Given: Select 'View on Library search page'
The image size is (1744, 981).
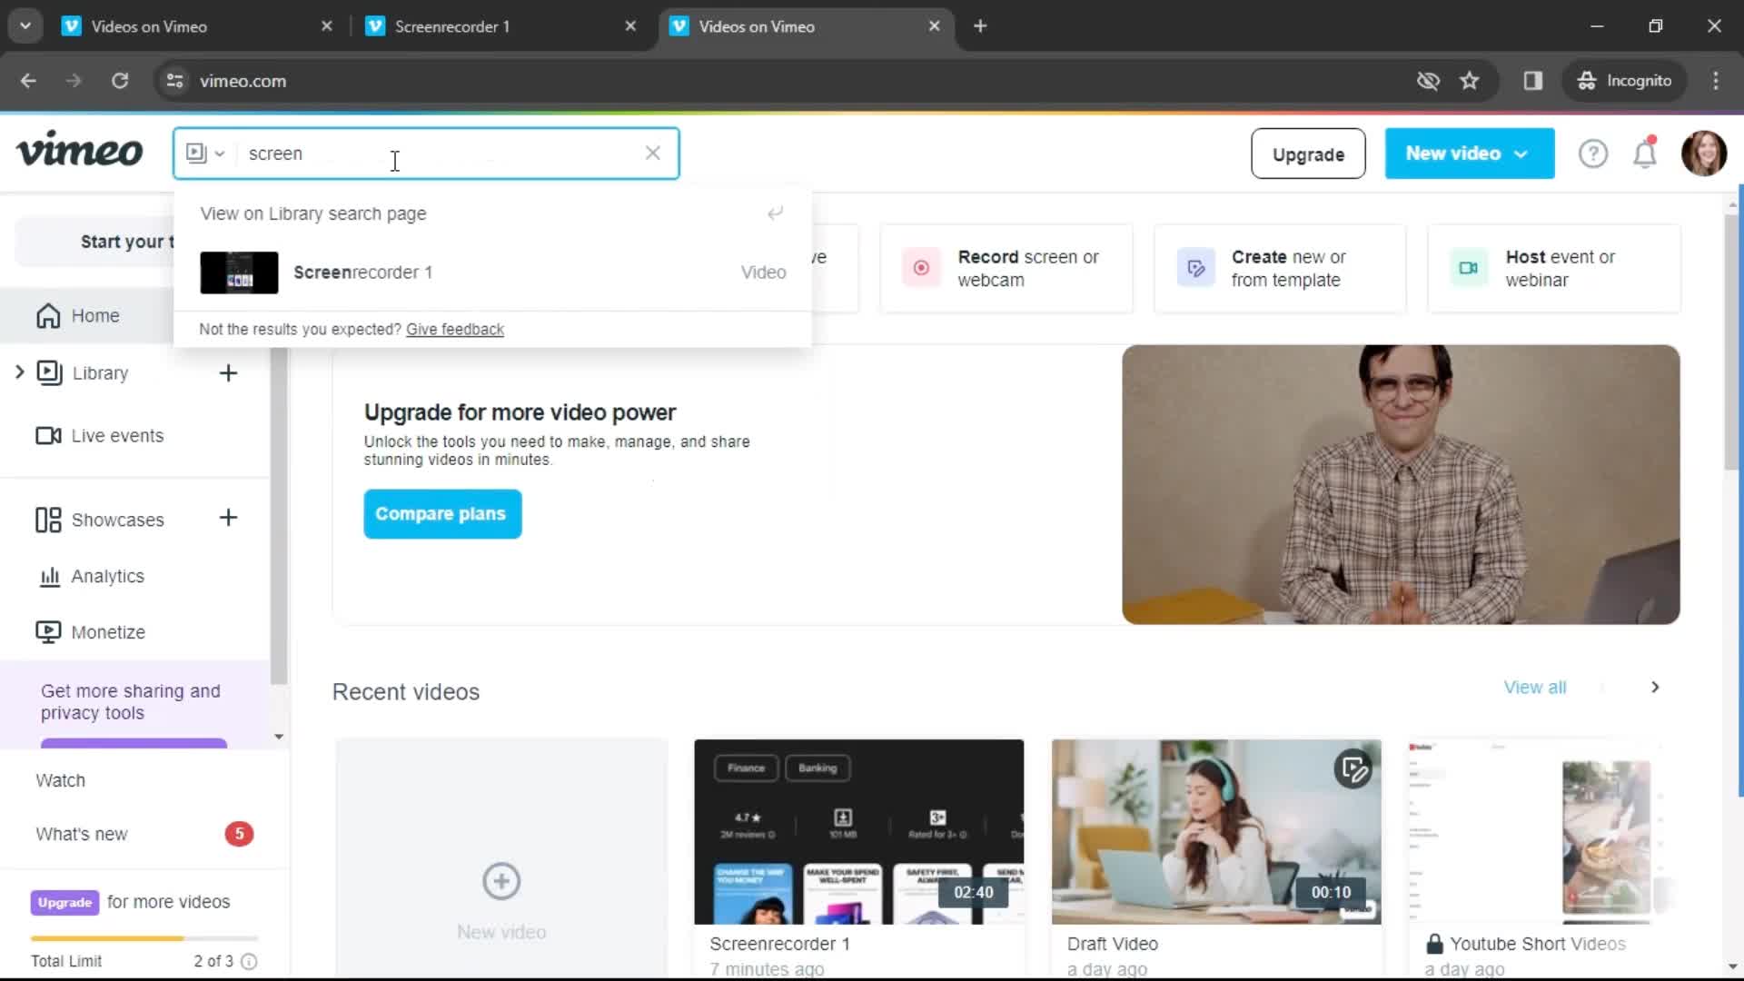Looking at the screenshot, I should point(491,213).
